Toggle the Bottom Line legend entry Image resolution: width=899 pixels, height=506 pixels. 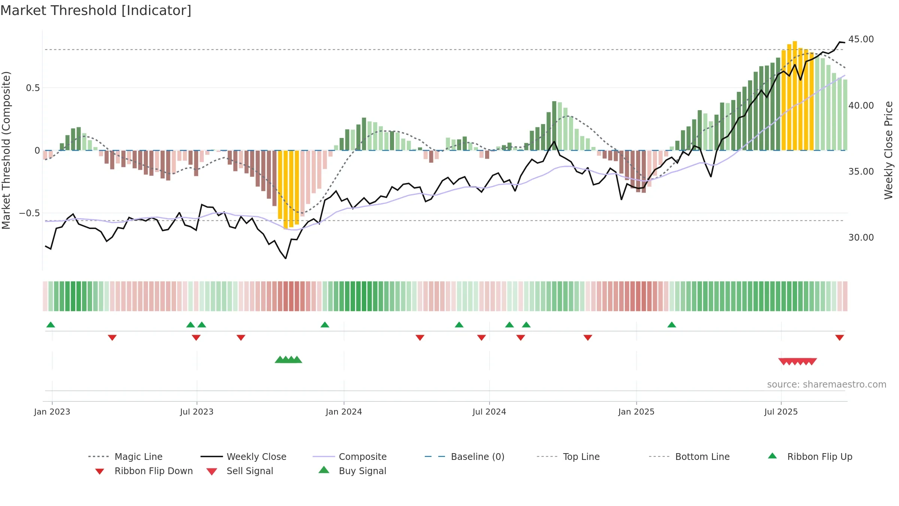(x=689, y=457)
